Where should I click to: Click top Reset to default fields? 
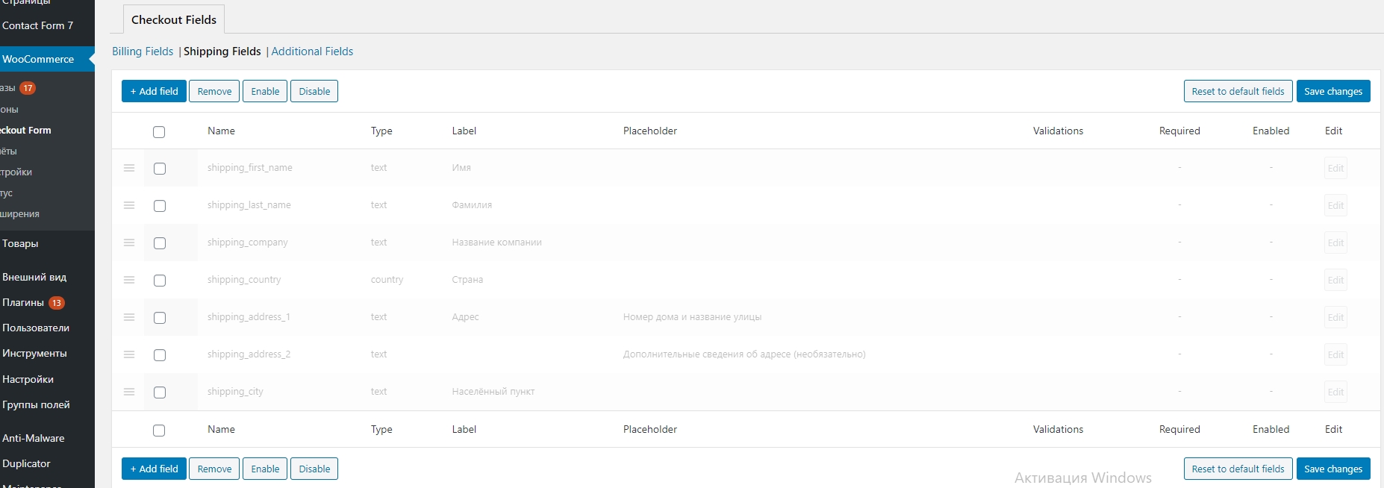click(x=1238, y=91)
